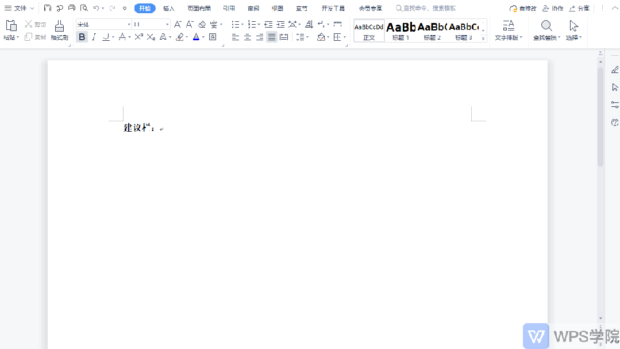
Task: Click the Undo arrow icon
Action: (96, 8)
